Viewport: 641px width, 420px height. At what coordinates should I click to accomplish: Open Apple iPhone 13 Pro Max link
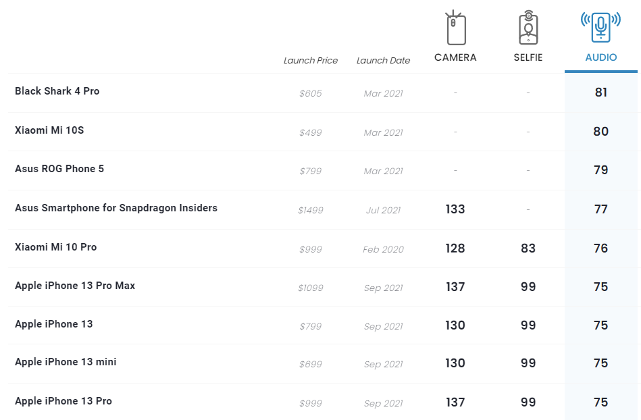pos(75,286)
